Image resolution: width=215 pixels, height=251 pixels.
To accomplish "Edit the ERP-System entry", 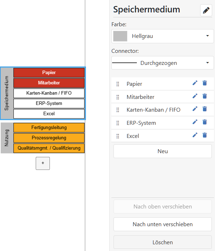I will pyautogui.click(x=195, y=122).
